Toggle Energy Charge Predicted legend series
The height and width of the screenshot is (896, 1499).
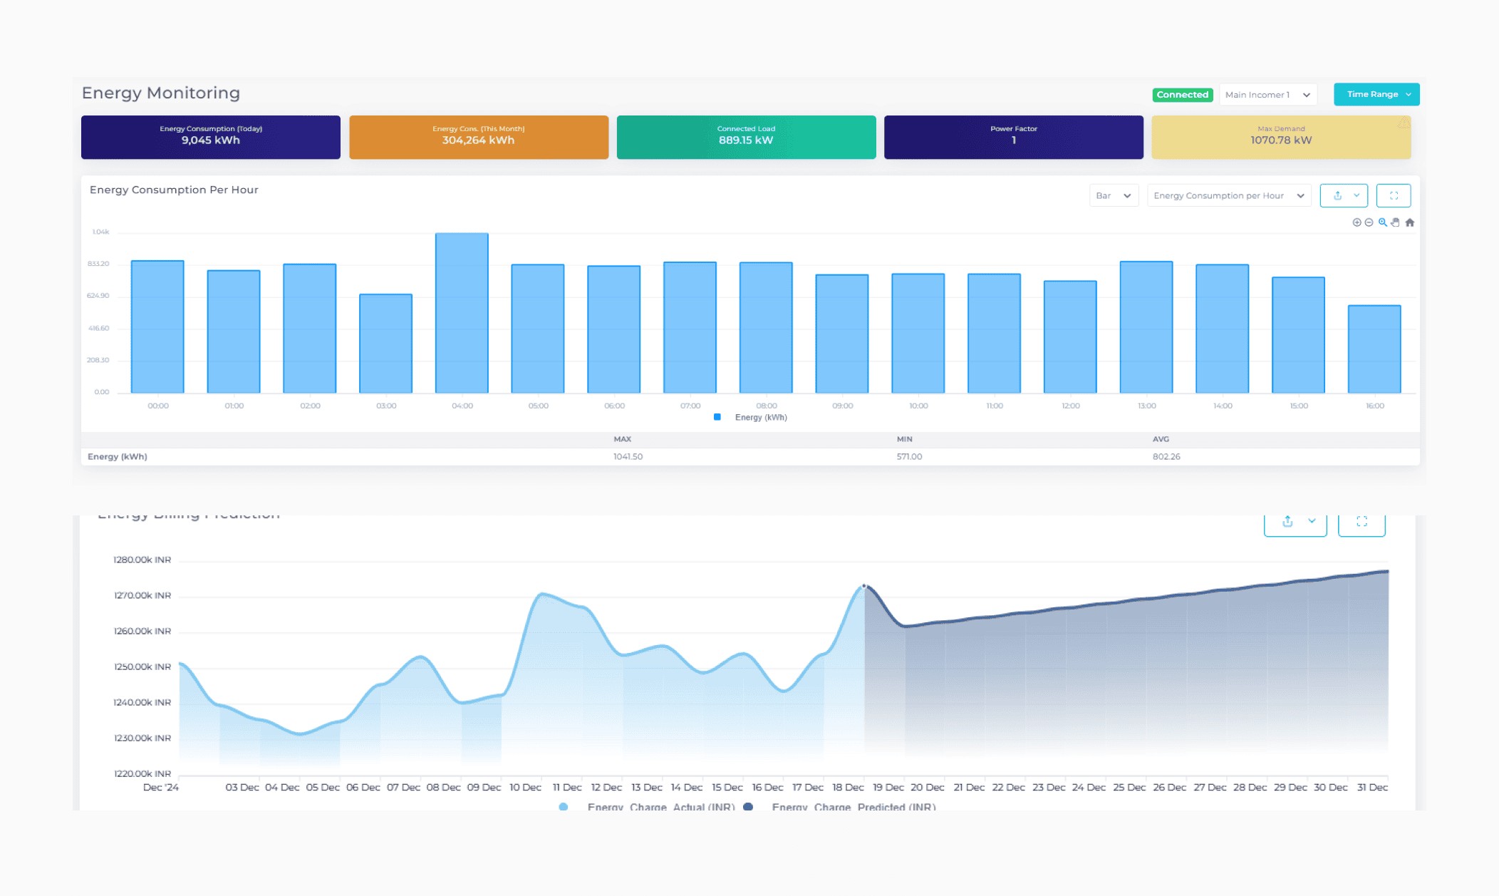click(853, 807)
